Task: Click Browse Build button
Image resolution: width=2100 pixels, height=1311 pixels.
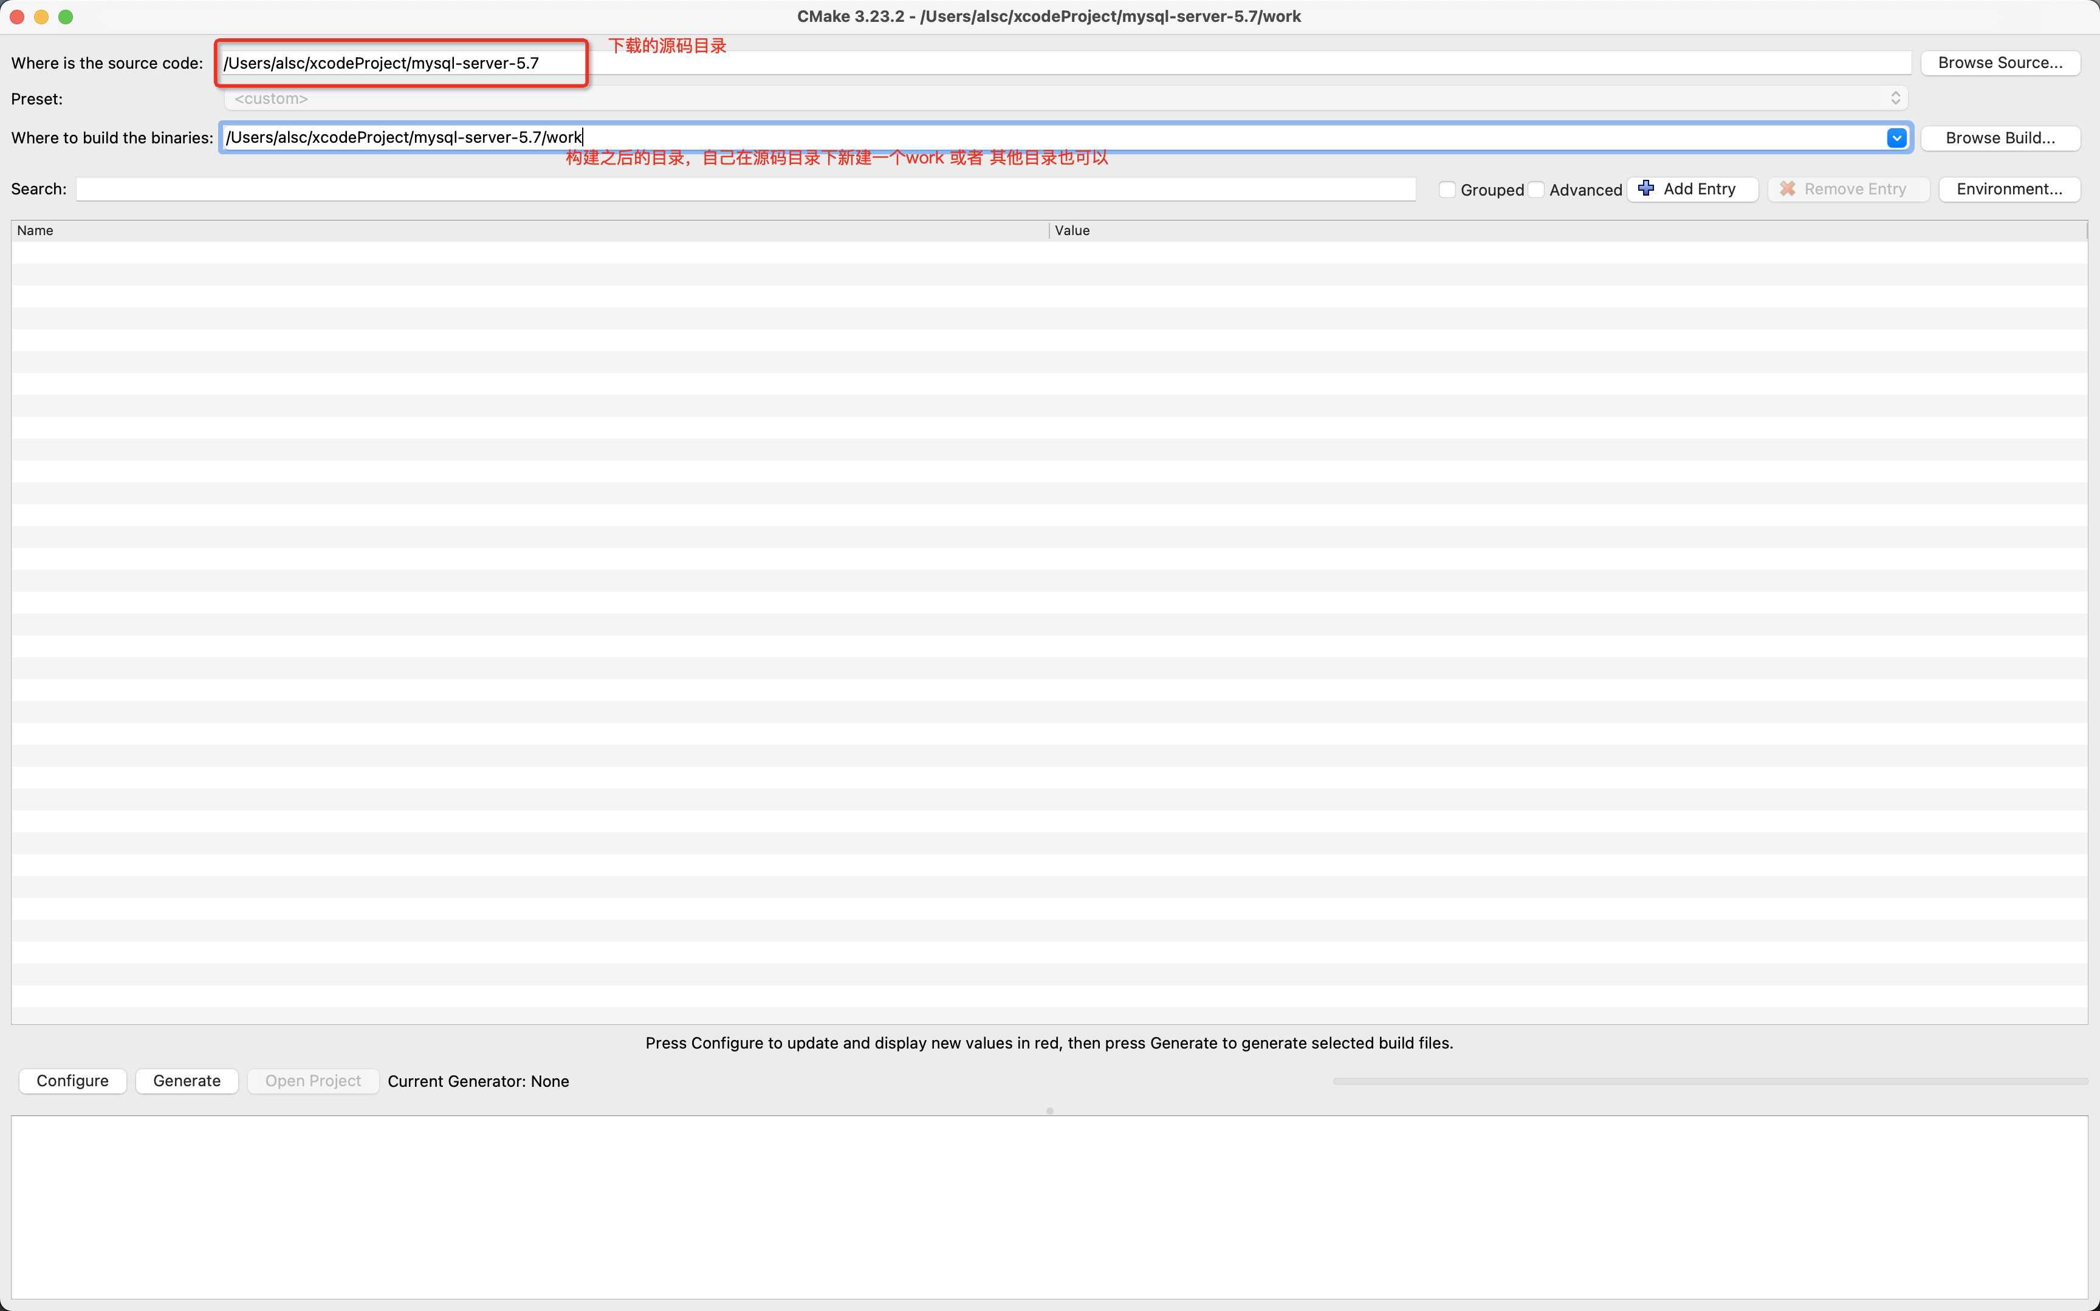Action: click(x=1999, y=138)
